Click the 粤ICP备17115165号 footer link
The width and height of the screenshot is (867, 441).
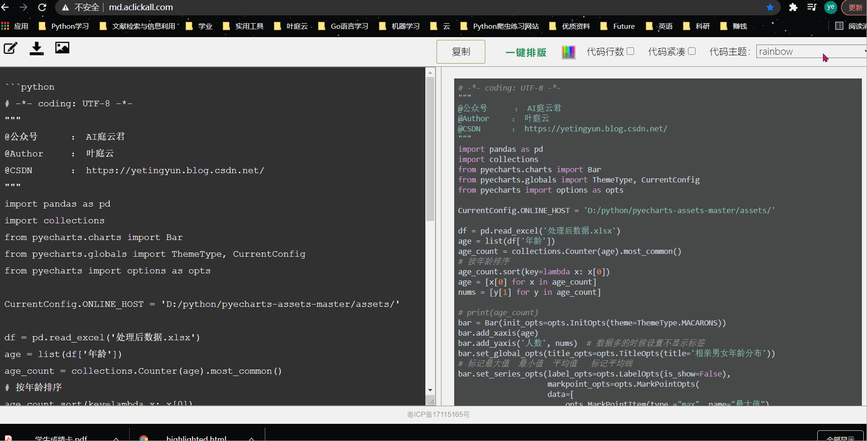coord(438,414)
